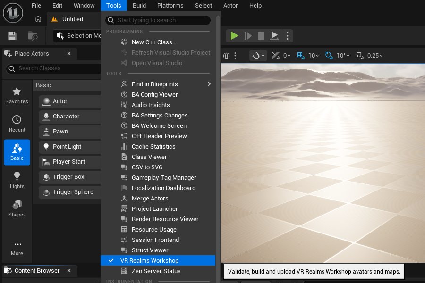Click the More categories button
The image size is (425, 283).
[x=17, y=249]
